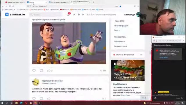The image size is (186, 105).
Task: Go to the browser home page
Action: tap(13, 6)
